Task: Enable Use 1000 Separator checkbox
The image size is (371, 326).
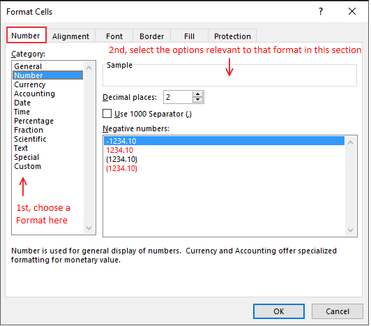Action: pyautogui.click(x=107, y=114)
